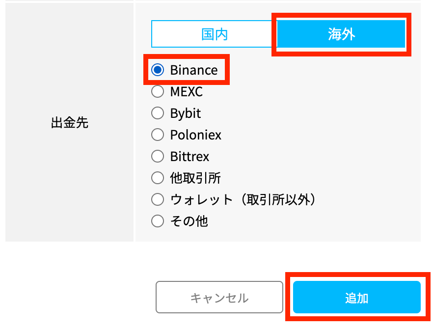Select the Poloniex radio button circle
This screenshot has width=433, height=331.
tap(158, 135)
